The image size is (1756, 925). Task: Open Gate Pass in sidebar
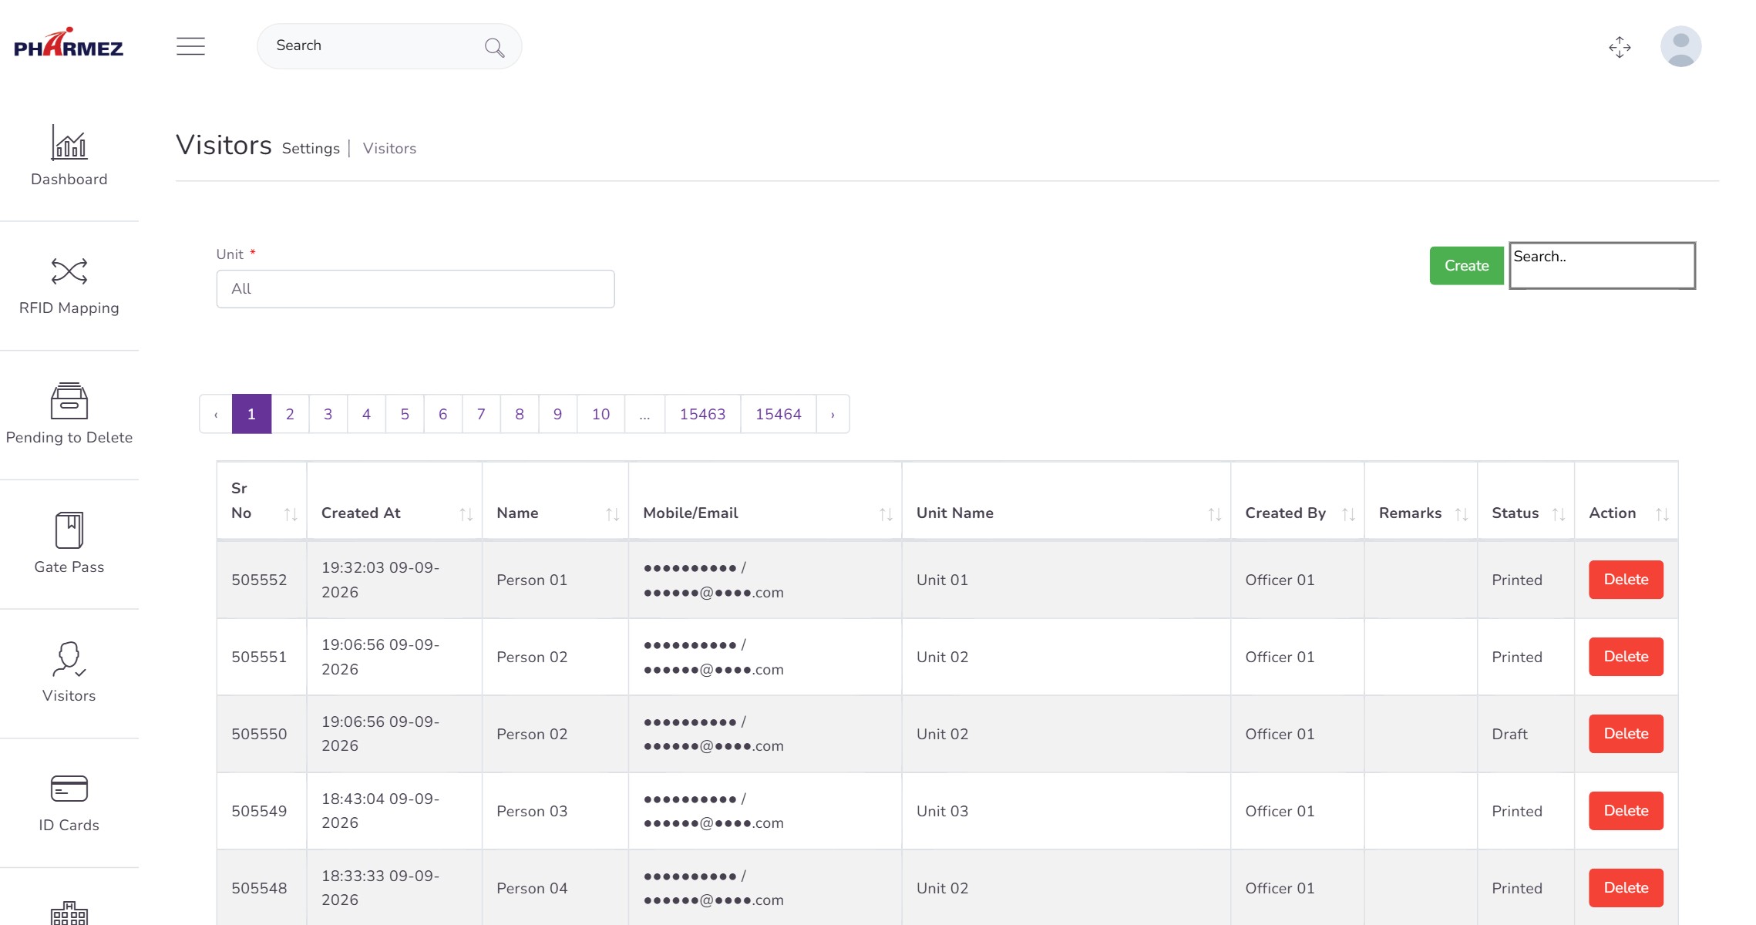69,544
